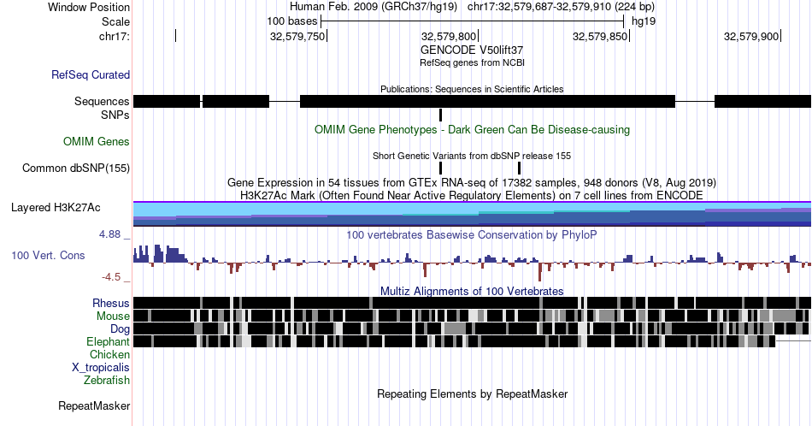812x426 pixels.
Task: Click the Scale label
Action: coord(115,21)
